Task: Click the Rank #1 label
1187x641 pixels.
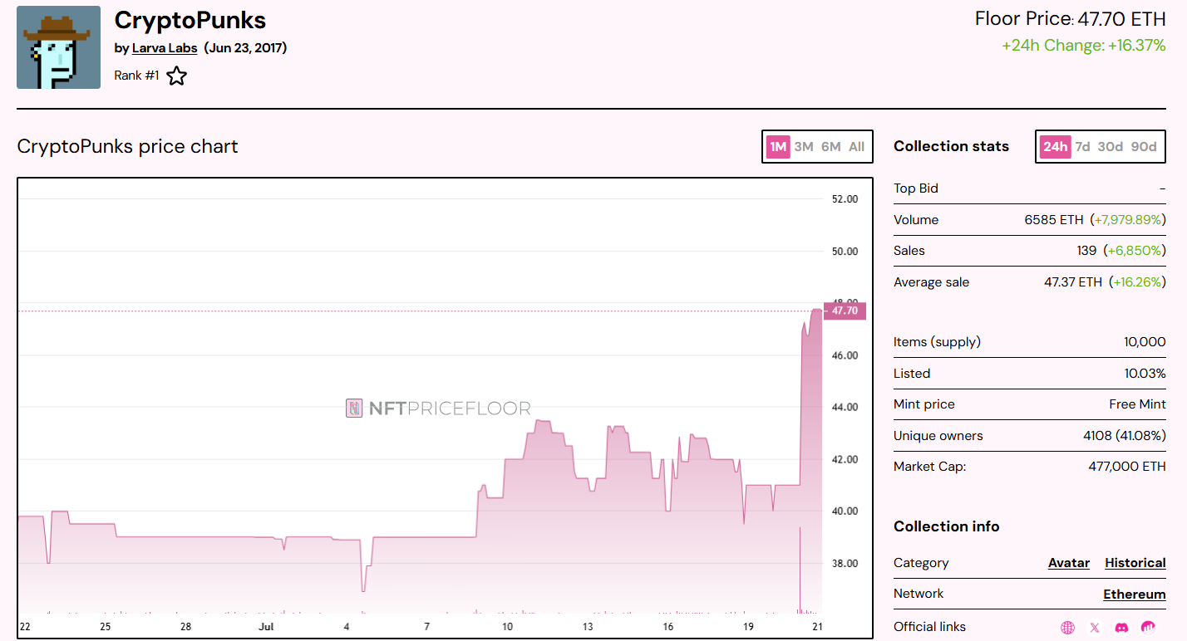Action: [136, 76]
